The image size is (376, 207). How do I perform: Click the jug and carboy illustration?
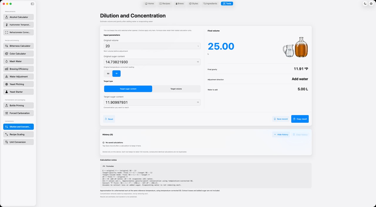pyautogui.click(x=296, y=47)
